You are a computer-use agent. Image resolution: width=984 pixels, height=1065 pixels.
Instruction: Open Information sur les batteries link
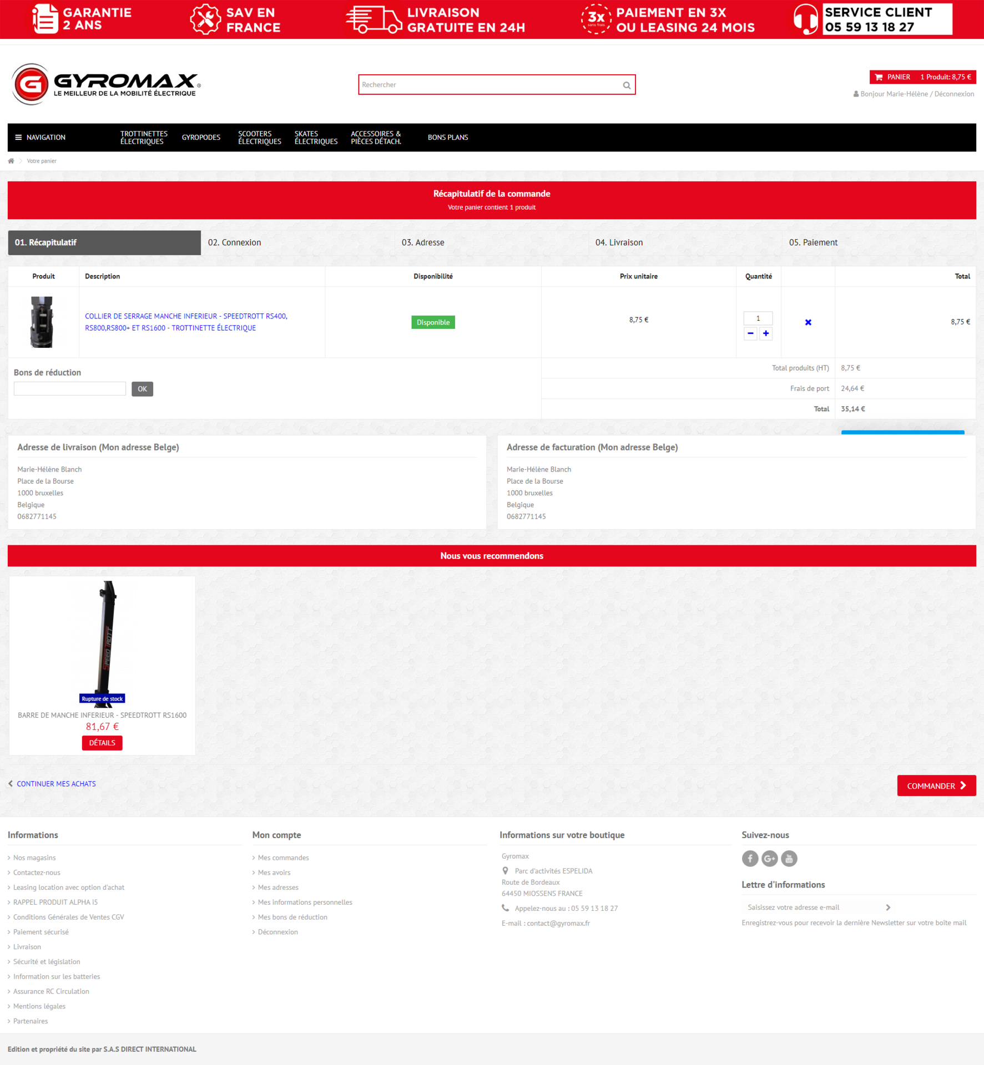click(x=57, y=976)
